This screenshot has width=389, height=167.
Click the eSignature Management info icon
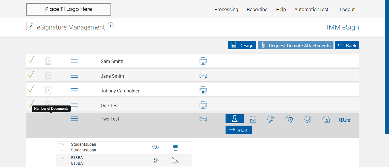coord(111,26)
